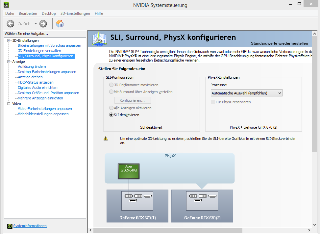Click the NVIDIA app icon in title bar
Image resolution: width=320 pixels, height=234 pixels.
6,5
